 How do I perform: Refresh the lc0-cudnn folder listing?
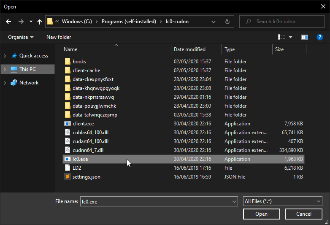pyautogui.click(x=227, y=22)
